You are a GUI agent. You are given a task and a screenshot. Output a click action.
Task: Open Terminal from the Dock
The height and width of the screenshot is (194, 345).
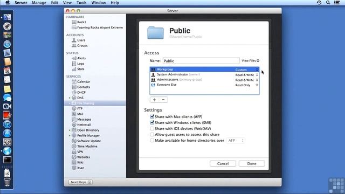[x=7, y=160]
